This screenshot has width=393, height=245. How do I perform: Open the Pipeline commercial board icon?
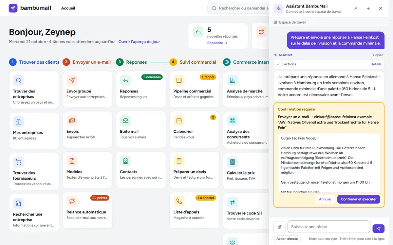tap(179, 80)
